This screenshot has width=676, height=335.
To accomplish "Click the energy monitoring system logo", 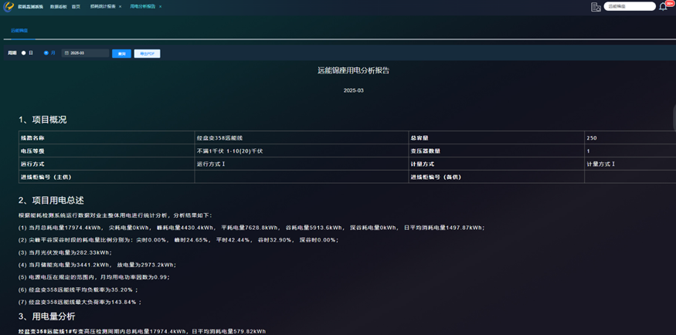I will tap(8, 6).
